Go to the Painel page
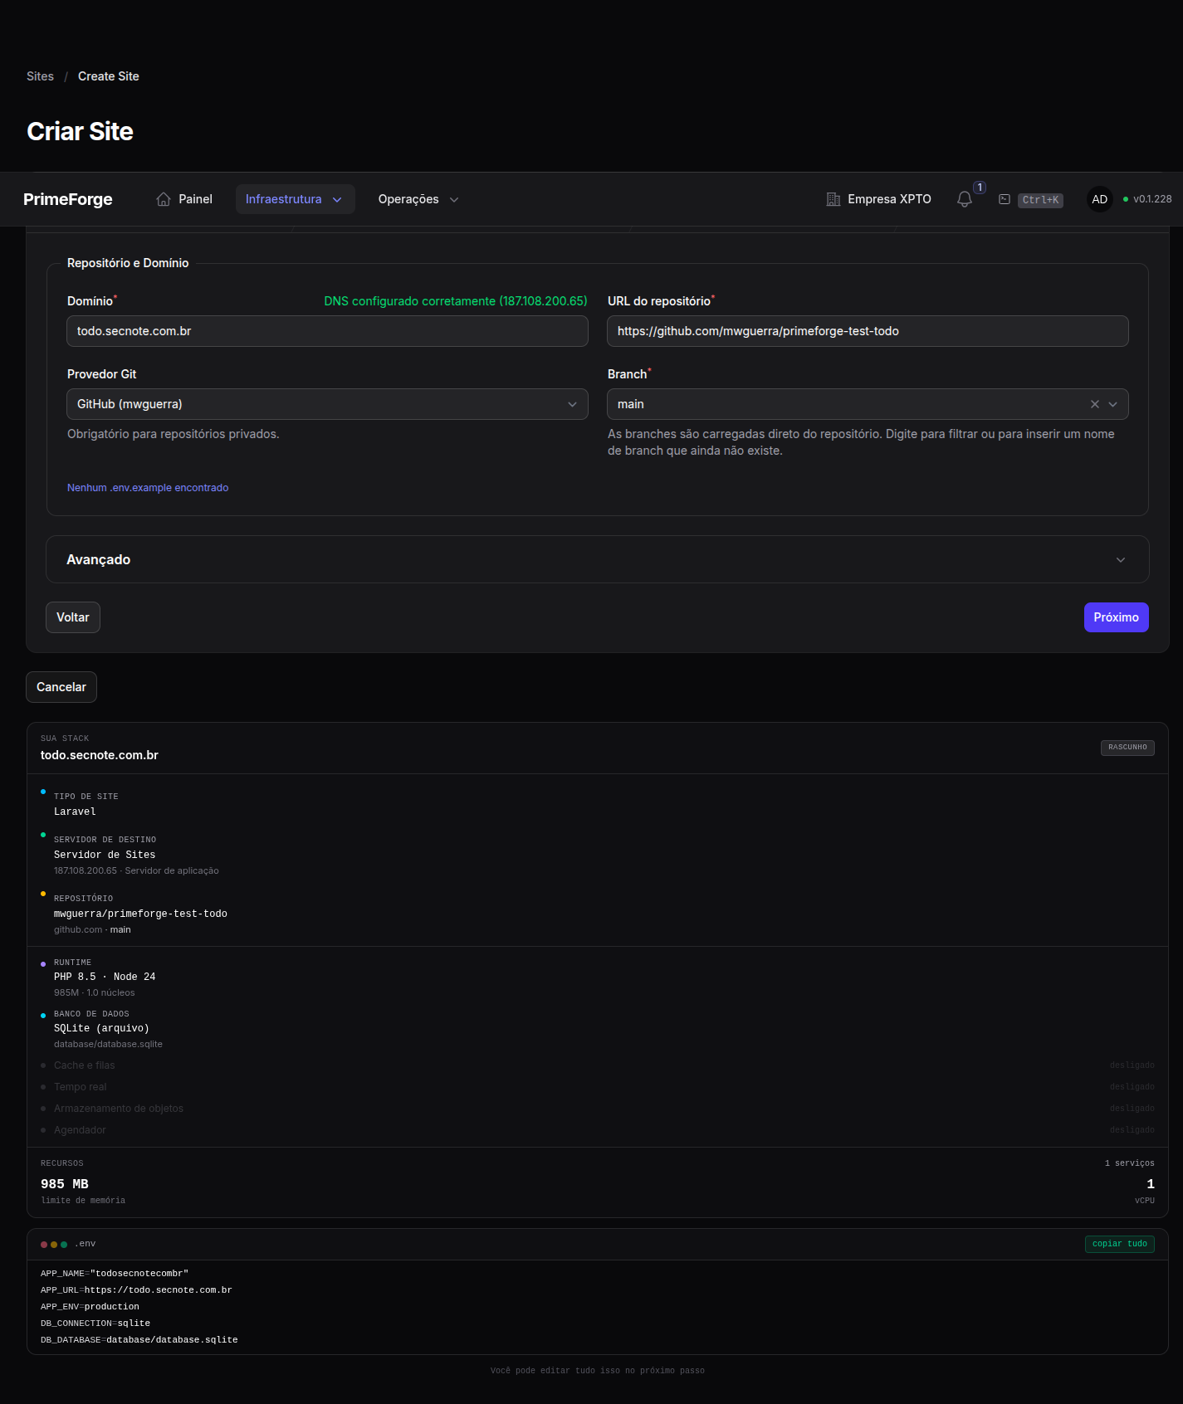Viewport: 1183px width, 1404px height. pos(184,199)
